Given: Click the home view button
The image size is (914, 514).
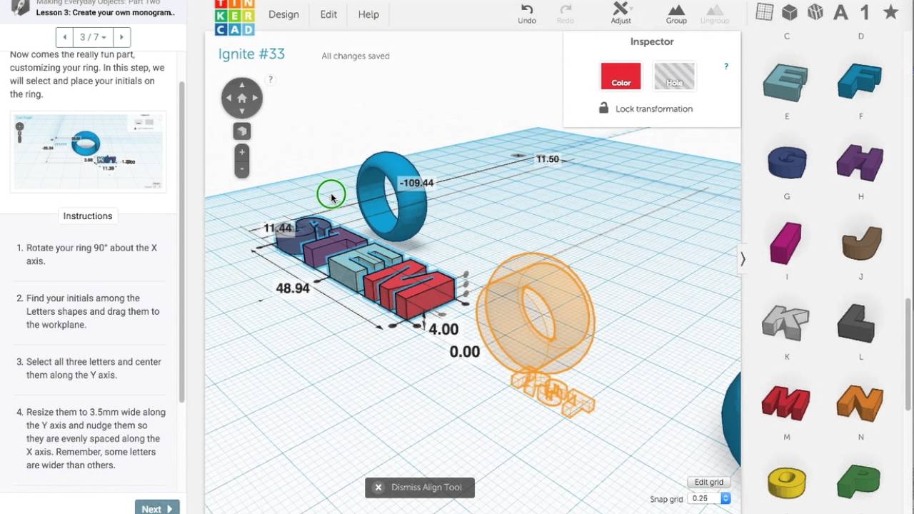Looking at the screenshot, I should click(x=242, y=98).
